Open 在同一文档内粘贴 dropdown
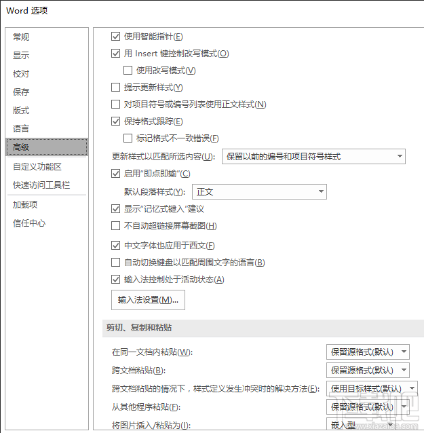Screen dimensions: 424x433 pos(368,352)
